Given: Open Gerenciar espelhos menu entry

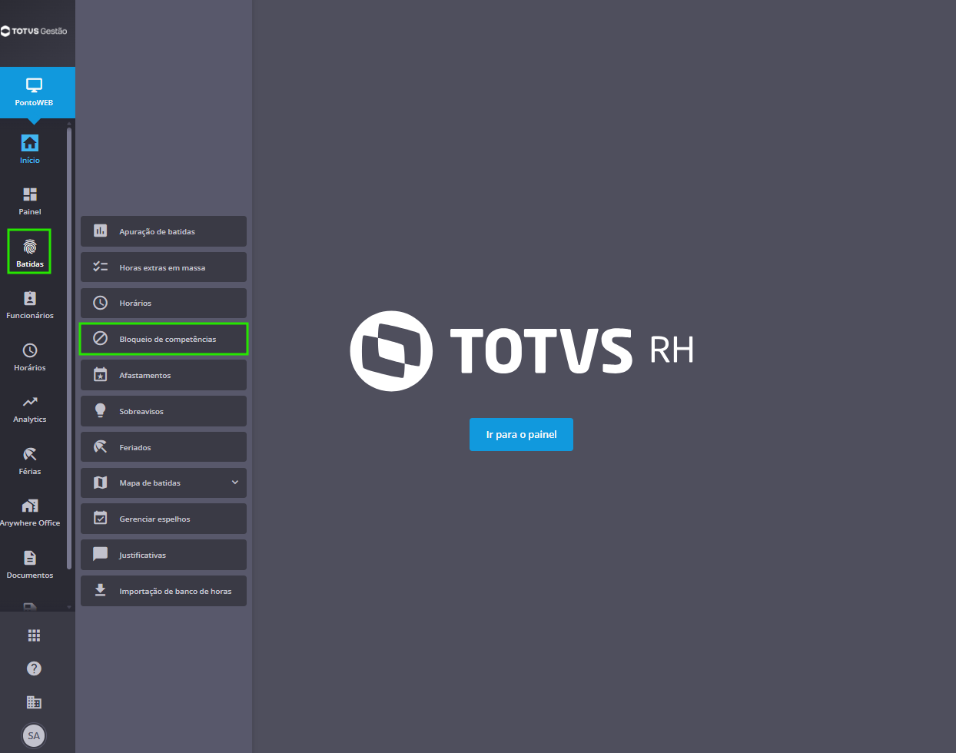Looking at the screenshot, I should point(164,519).
